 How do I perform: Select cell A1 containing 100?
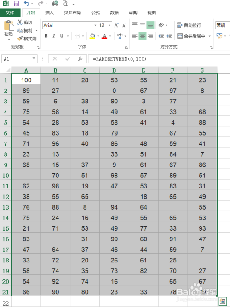(x=26, y=80)
